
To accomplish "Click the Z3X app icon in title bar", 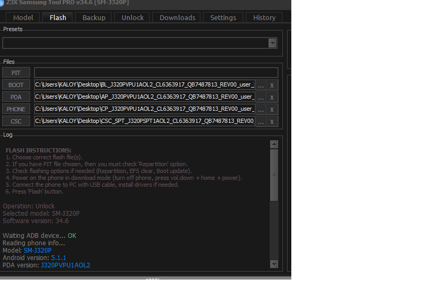I will 2,3.
